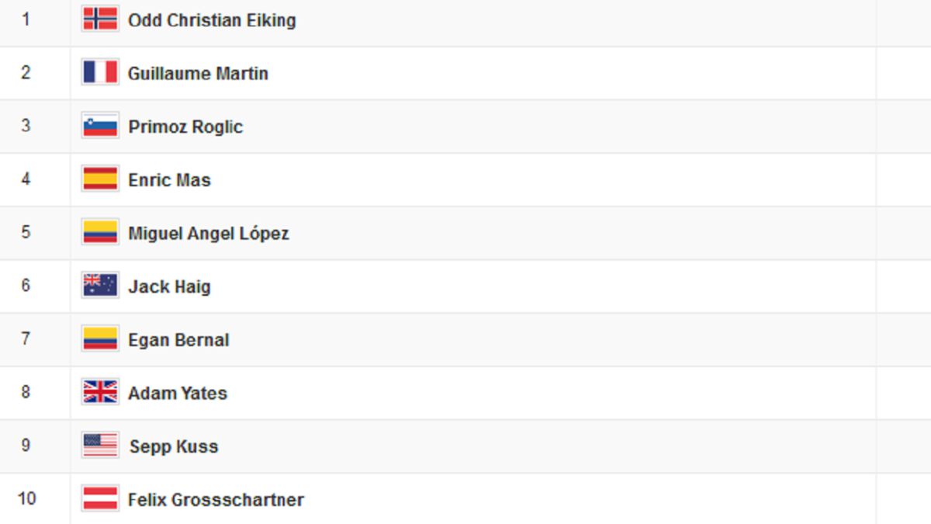Click the French flag next to Guillaume Martin
The height and width of the screenshot is (524, 931).
(x=100, y=72)
